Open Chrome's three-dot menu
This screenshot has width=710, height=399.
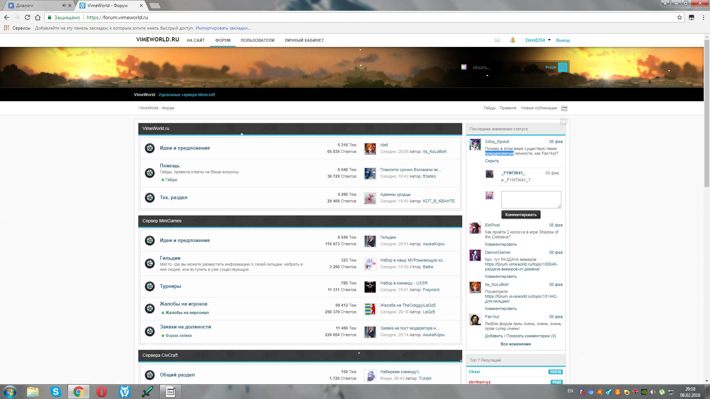[x=703, y=17]
